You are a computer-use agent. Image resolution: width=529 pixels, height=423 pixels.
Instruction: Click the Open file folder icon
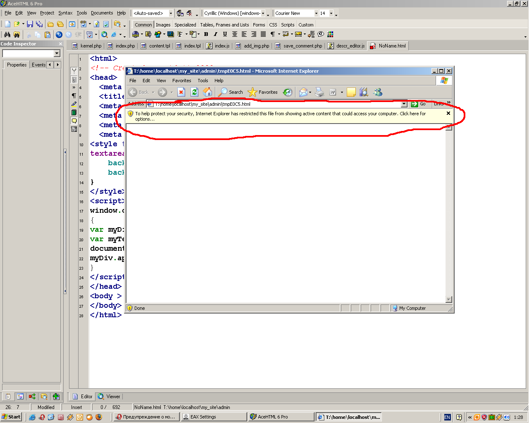(17, 24)
